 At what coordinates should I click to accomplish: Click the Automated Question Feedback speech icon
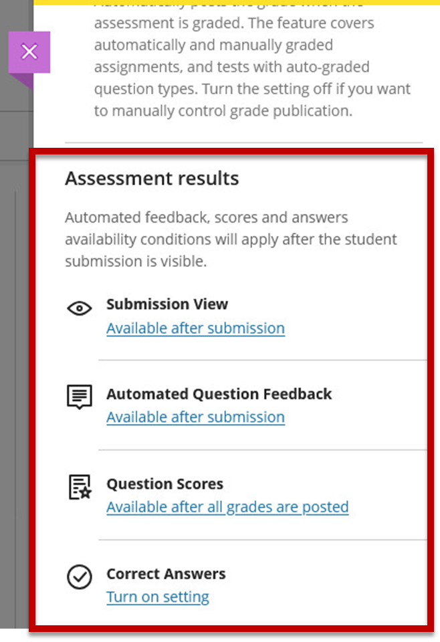click(80, 397)
